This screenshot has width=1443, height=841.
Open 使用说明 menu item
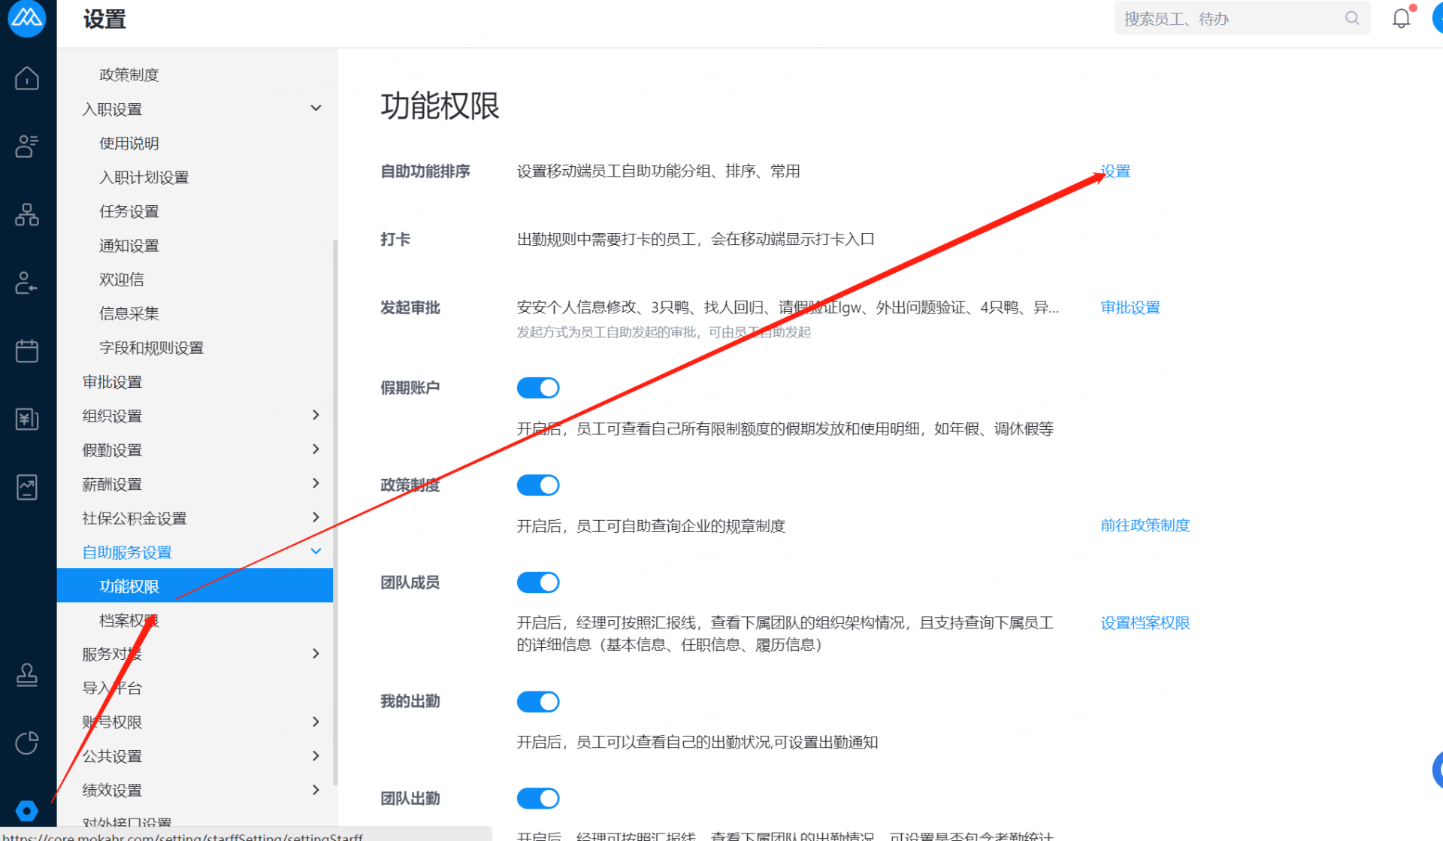[129, 143]
